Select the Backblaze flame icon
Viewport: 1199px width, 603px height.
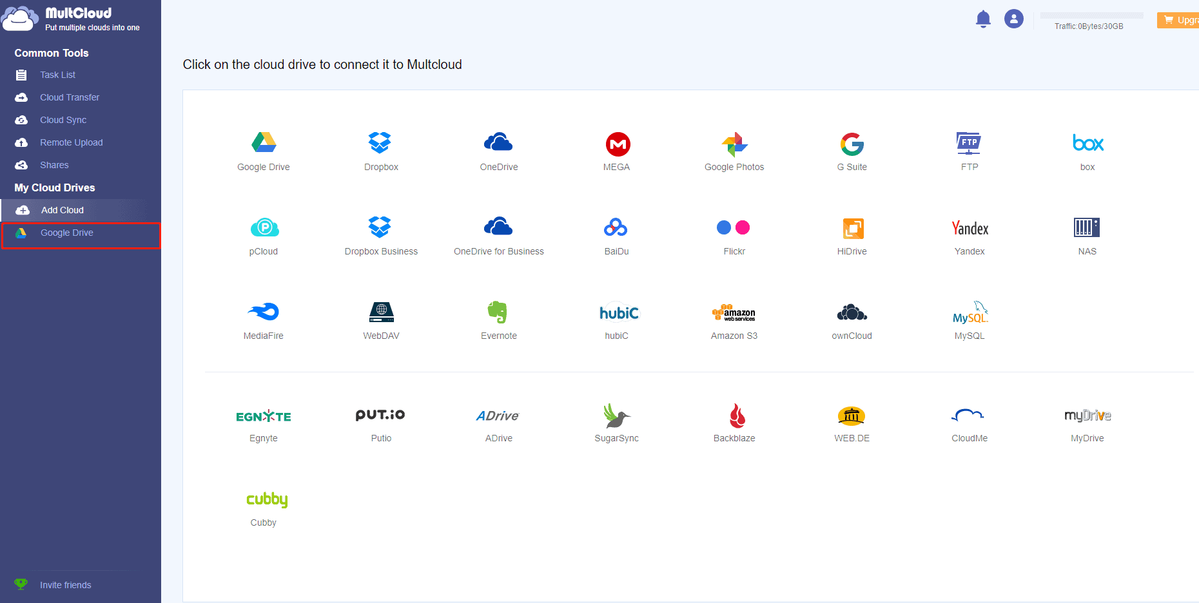pos(737,416)
